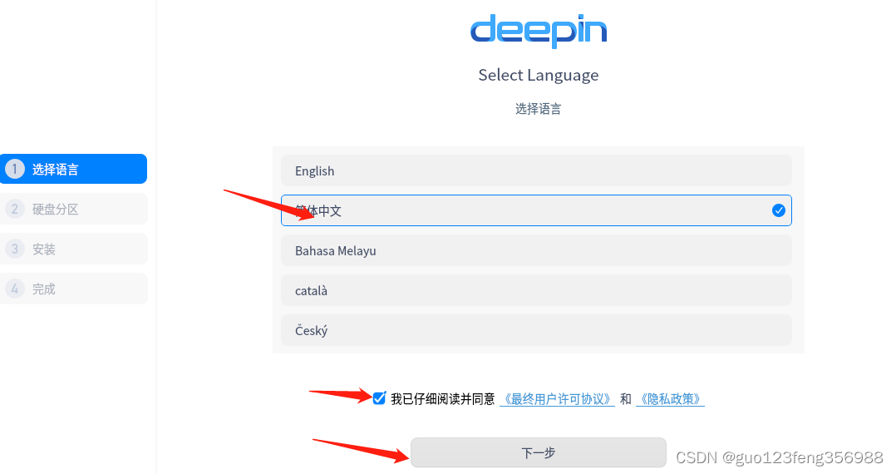Go to step 2 硬盘分区 in sidebar
Screen dimensions: 896x474
[73, 209]
